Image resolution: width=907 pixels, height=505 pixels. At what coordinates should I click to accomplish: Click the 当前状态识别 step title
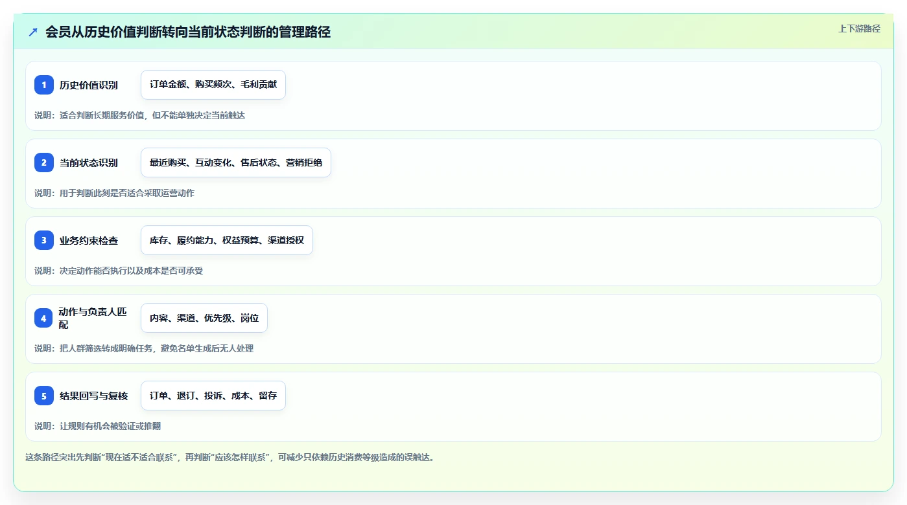(x=89, y=163)
